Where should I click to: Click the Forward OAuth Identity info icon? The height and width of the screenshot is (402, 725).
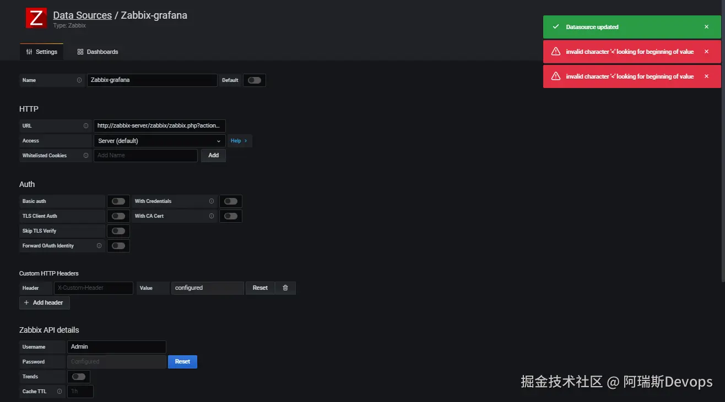99,246
